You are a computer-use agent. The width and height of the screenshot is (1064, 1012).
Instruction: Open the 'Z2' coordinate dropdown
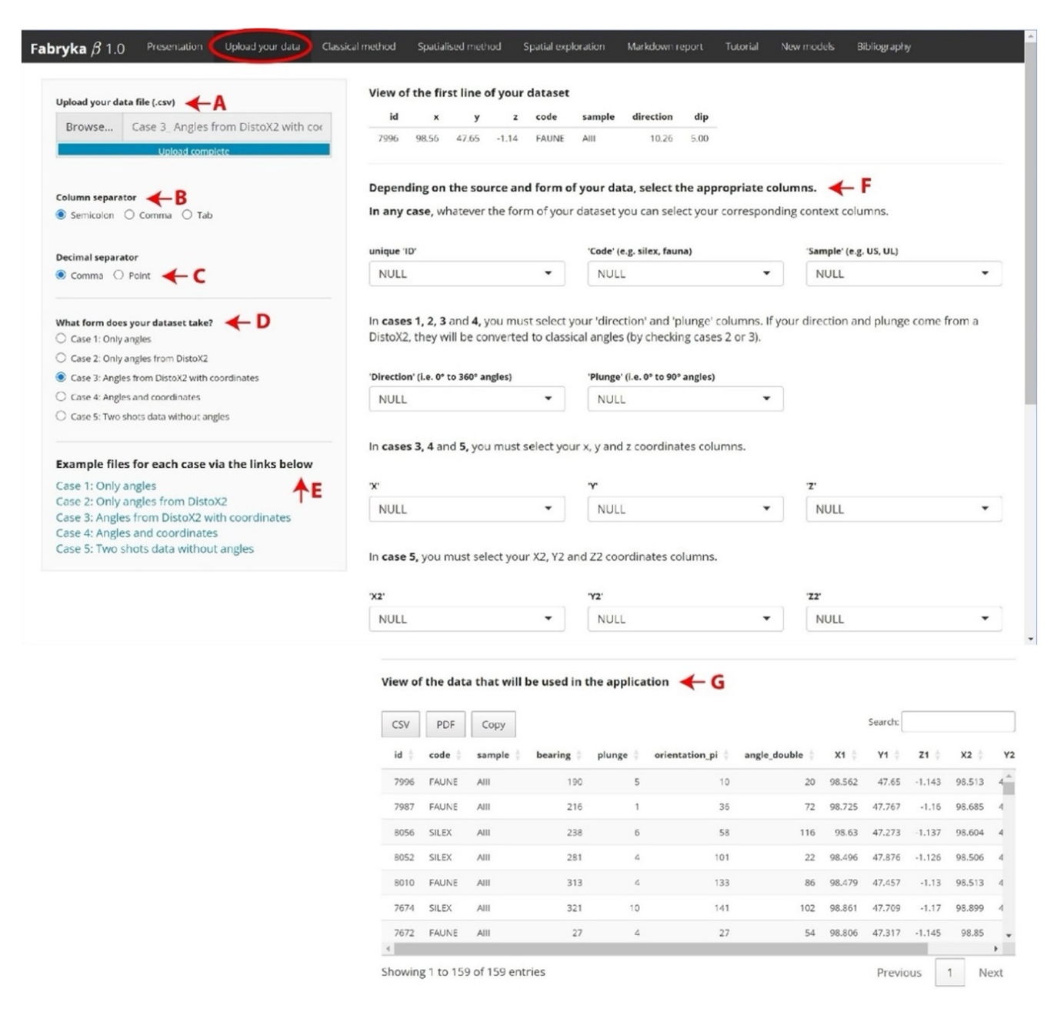(903, 619)
